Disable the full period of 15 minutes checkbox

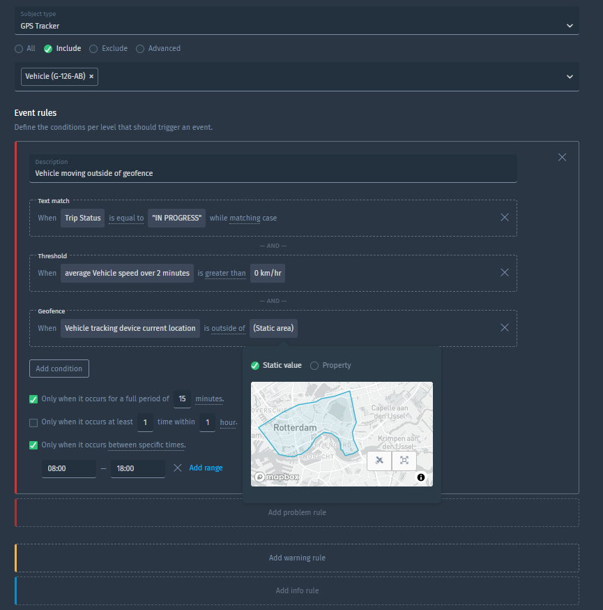click(x=33, y=399)
